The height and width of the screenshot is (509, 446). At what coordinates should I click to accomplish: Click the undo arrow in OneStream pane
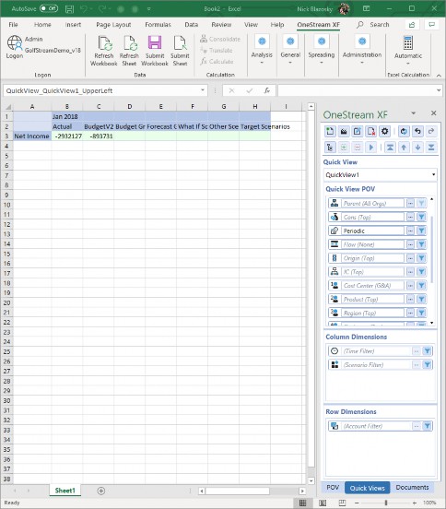tap(417, 132)
